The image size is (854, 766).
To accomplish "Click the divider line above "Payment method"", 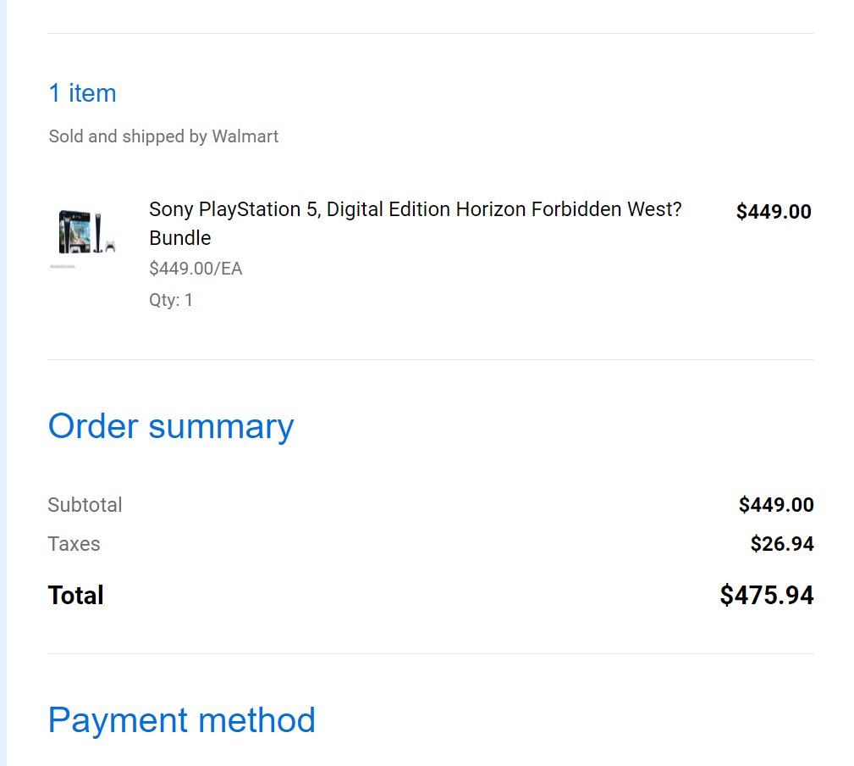I will click(x=430, y=653).
